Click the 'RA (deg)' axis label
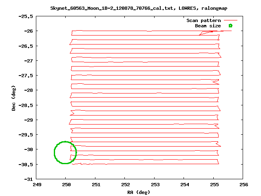 pyautogui.click(x=139, y=192)
